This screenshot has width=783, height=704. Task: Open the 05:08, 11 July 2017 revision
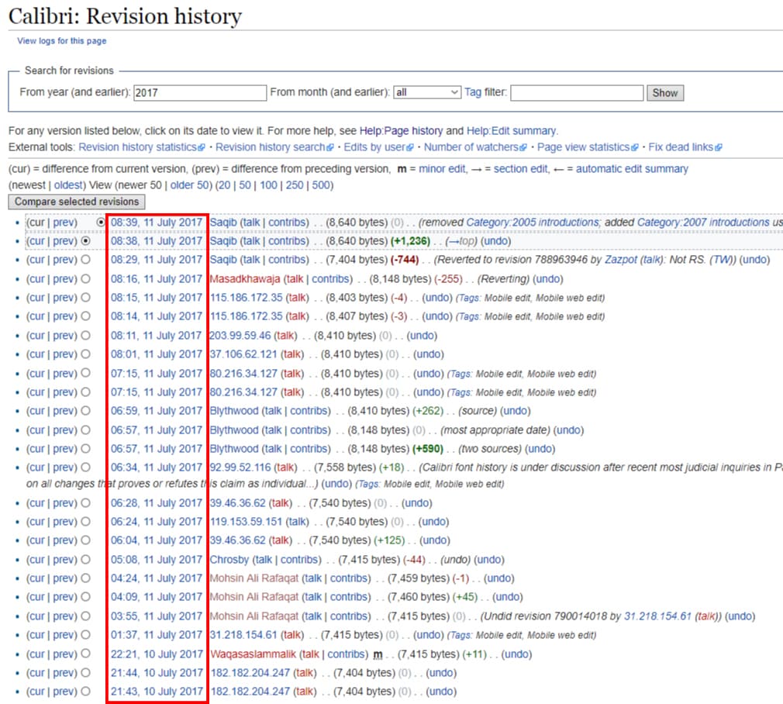click(157, 561)
